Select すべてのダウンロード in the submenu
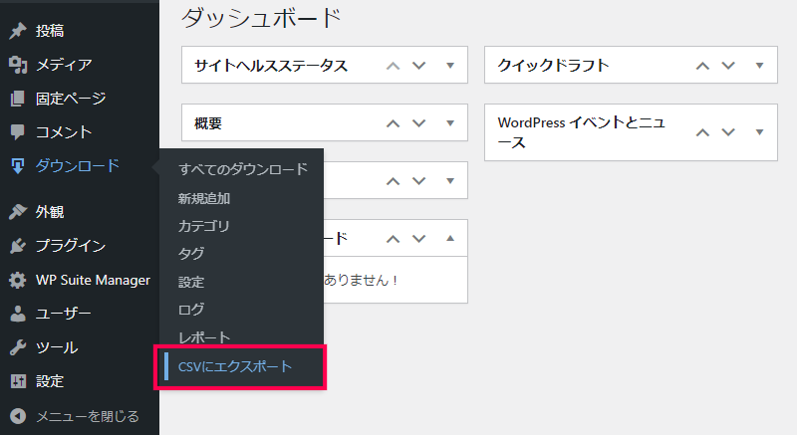 (243, 169)
